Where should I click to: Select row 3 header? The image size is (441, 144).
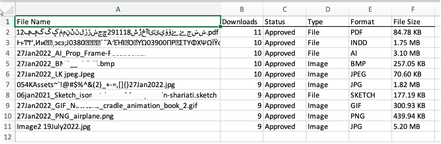(x=7, y=43)
